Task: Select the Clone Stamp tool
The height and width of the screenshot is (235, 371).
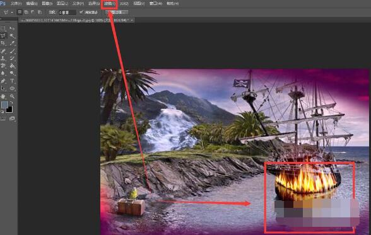Action: coord(3,58)
